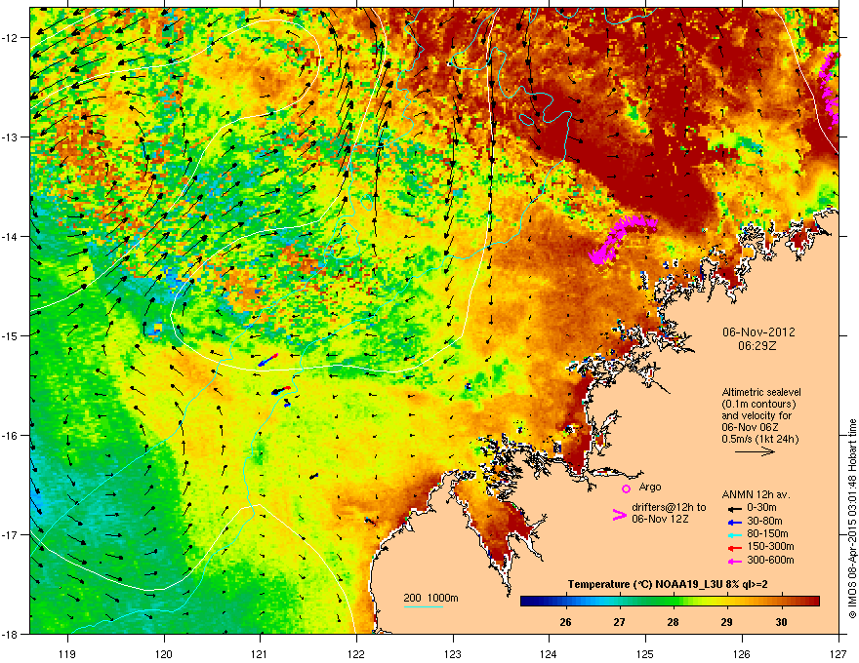Select the date text 06-Nov-2012
This screenshot has width=859, height=663.
tap(758, 332)
